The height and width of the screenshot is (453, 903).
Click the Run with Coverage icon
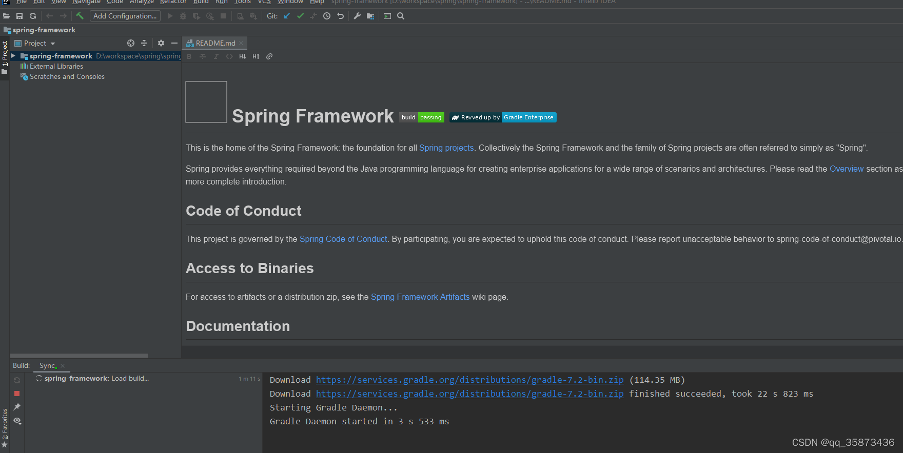pyautogui.click(x=197, y=16)
